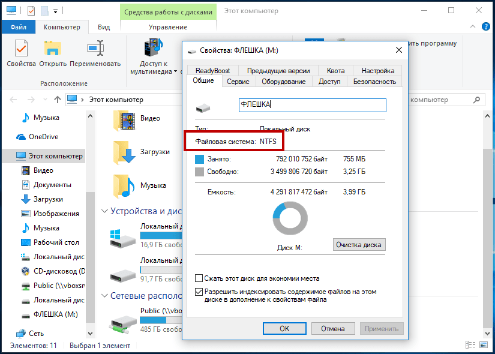The width and height of the screenshot is (495, 354).
Task: Open the quick access toolbar customize dropdown
Action: pyautogui.click(x=55, y=11)
